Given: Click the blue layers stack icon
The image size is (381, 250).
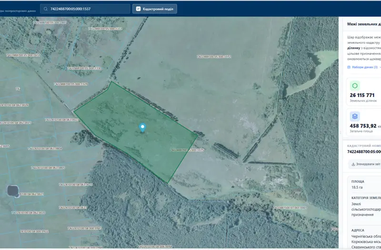Looking at the screenshot, I should (x=355, y=116).
